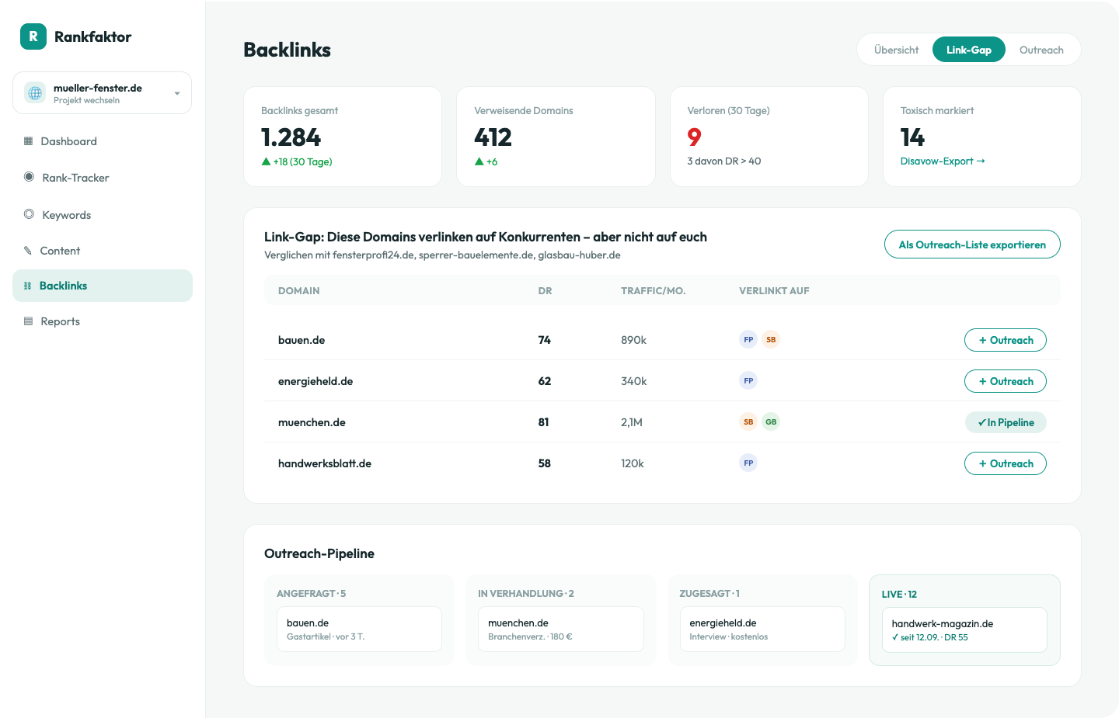Open Reports from the sidebar
Image resolution: width=1119 pixels, height=718 pixels.
(103, 321)
